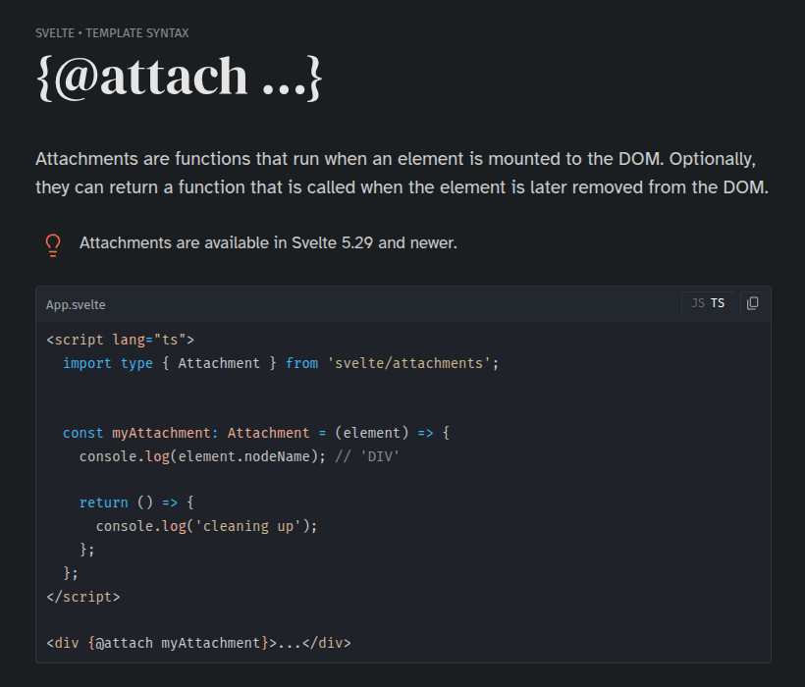Viewport: 805px width, 687px height.
Task: Click the closing </script> tag
Action: 83,597
